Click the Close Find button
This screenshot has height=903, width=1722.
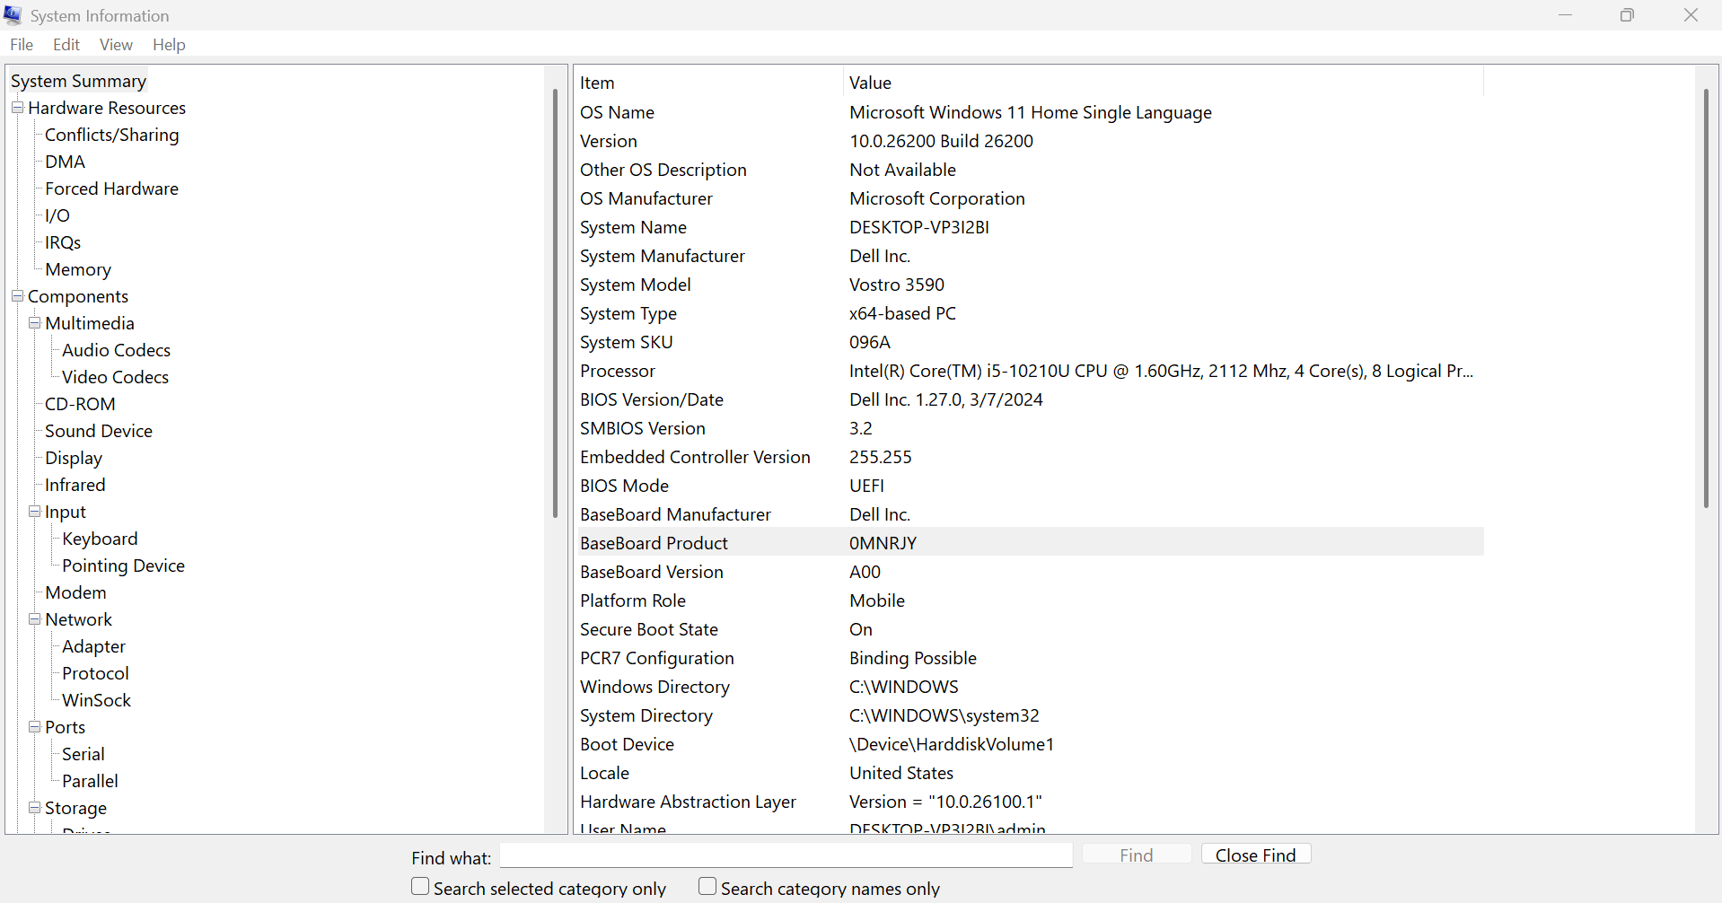pyautogui.click(x=1255, y=855)
